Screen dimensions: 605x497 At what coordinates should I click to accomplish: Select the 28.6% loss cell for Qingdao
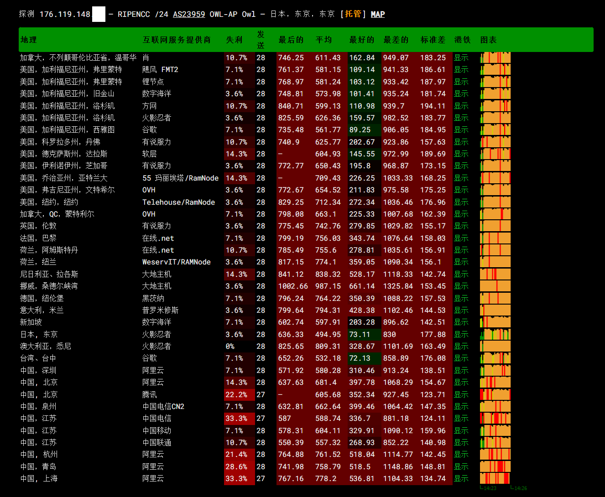(x=240, y=466)
